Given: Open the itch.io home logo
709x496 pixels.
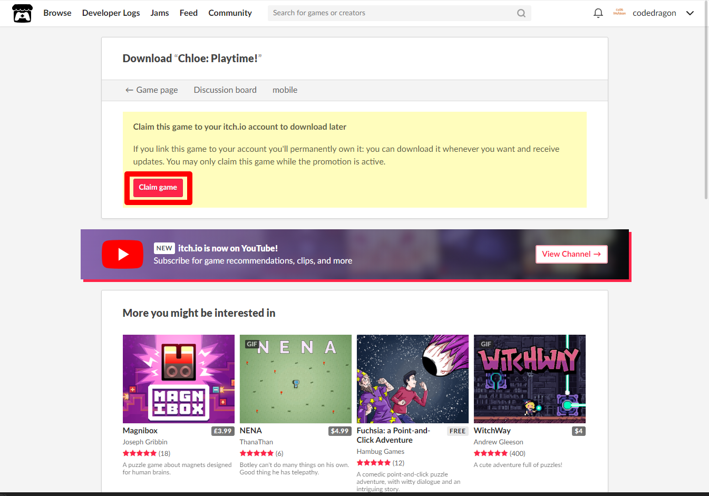Looking at the screenshot, I should [22, 13].
